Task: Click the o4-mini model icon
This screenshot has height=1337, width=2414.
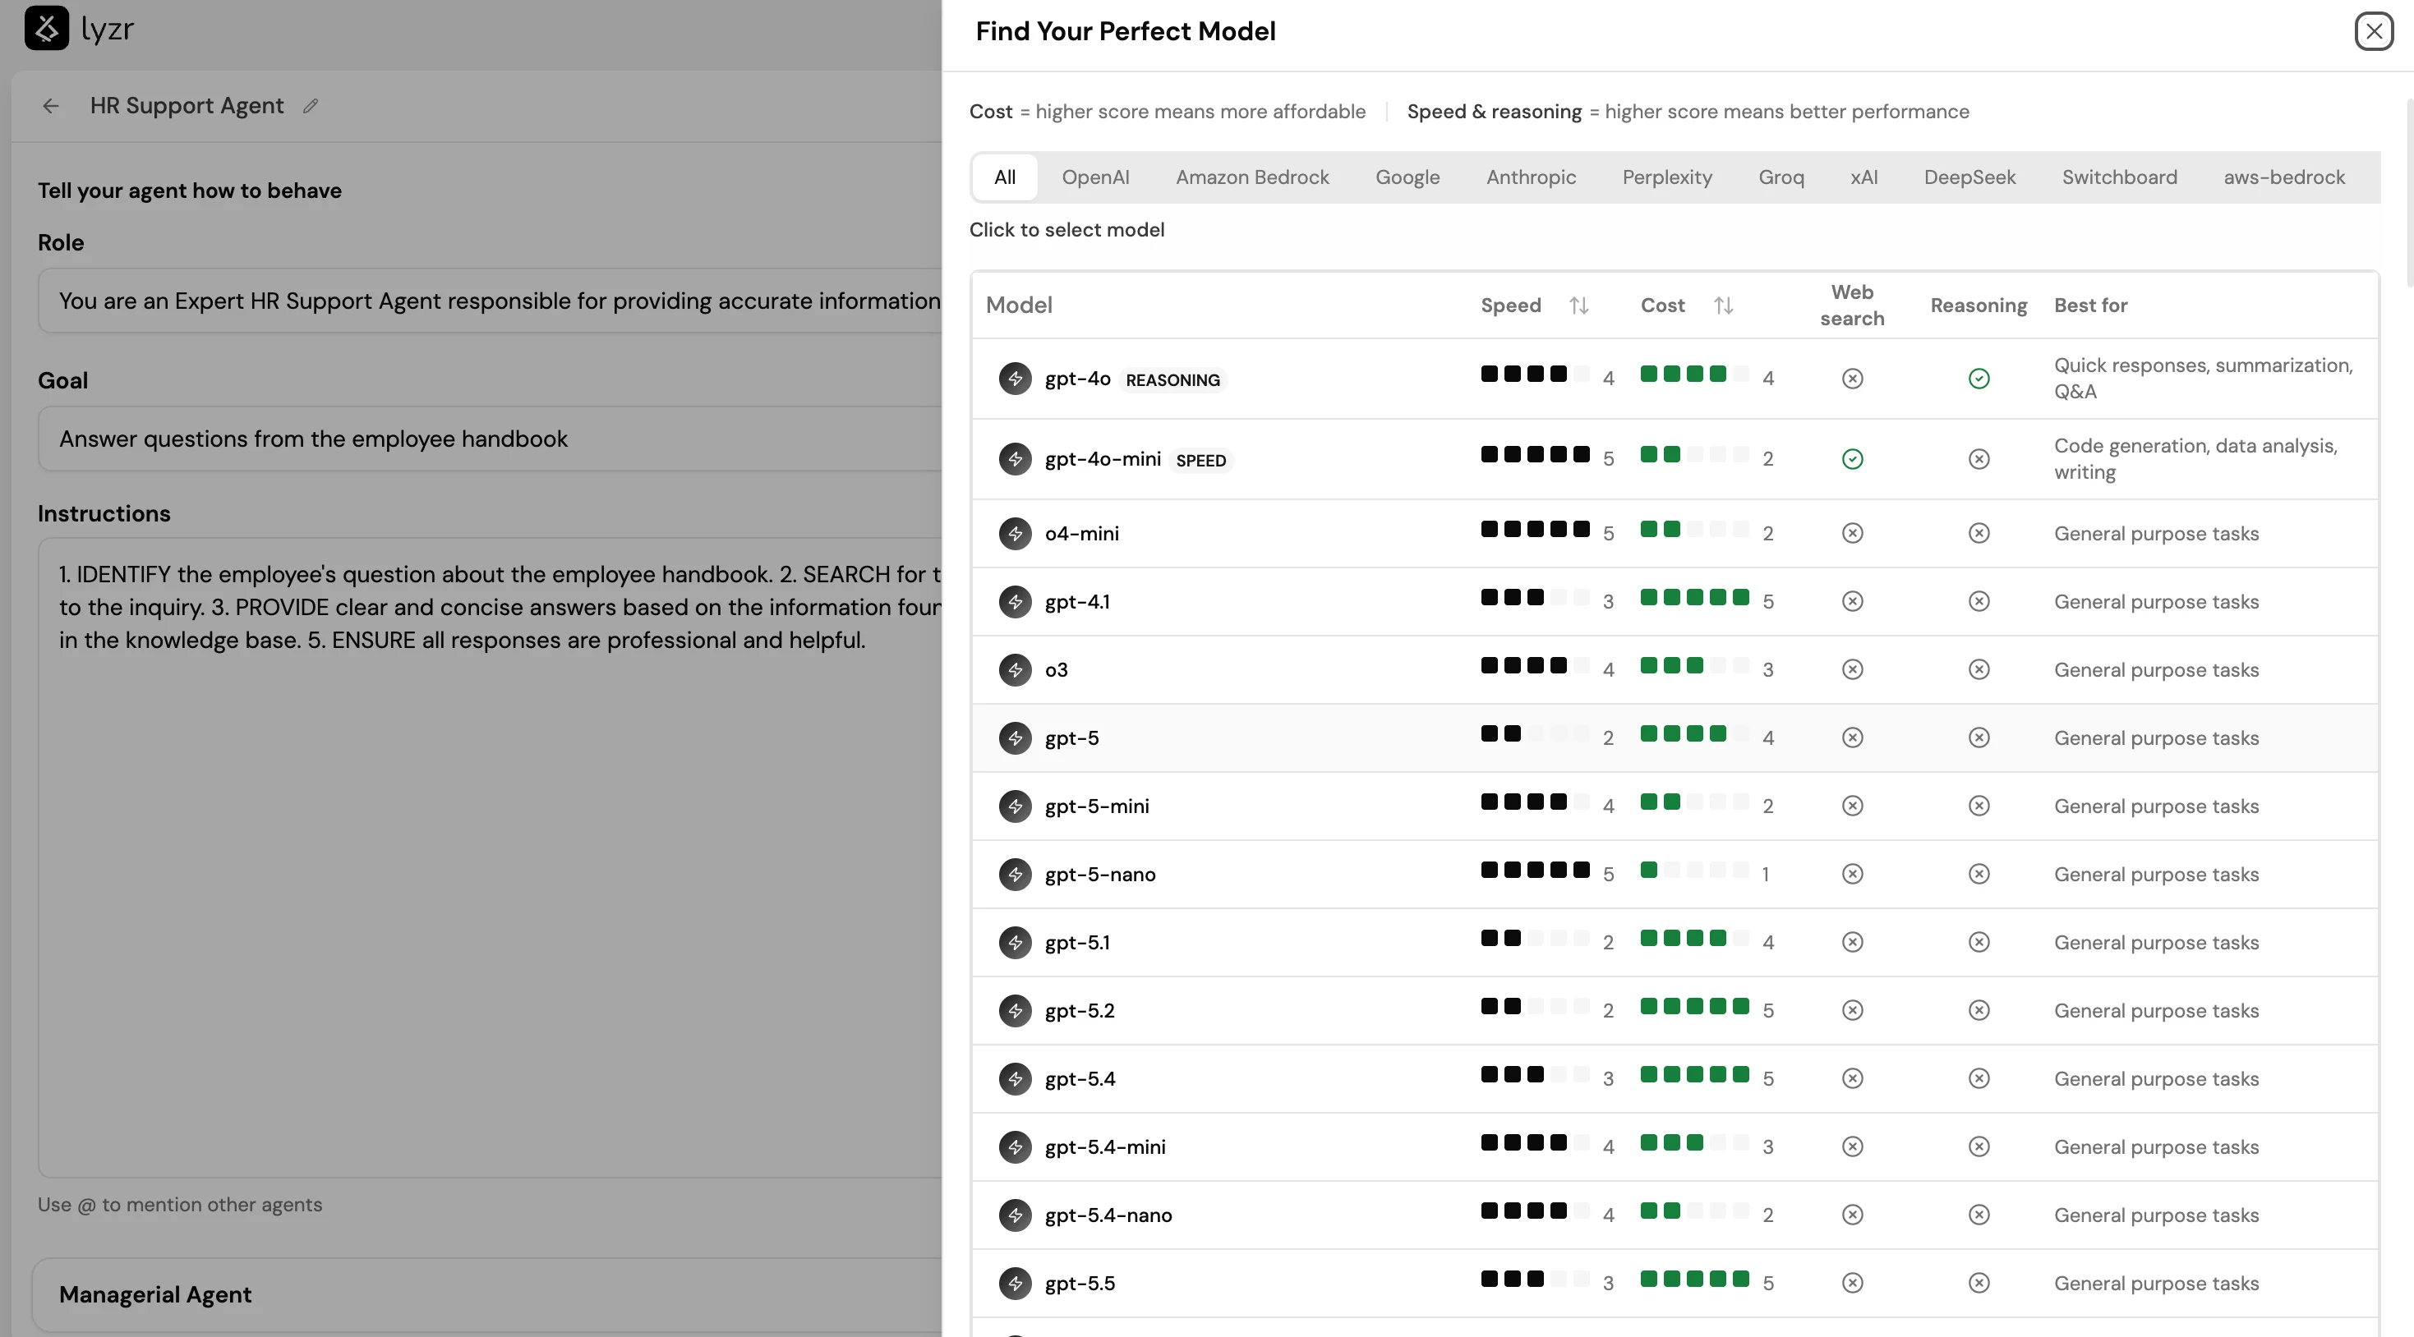Action: click(1015, 533)
